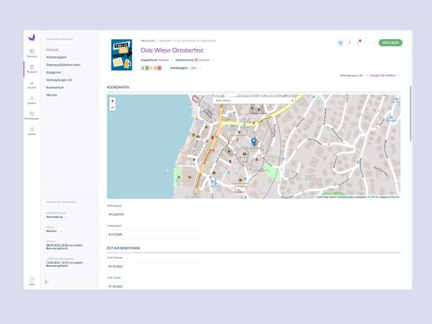Zoom out on the map

(112, 107)
